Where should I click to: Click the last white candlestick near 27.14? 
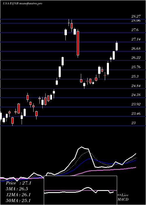coord(117,46)
